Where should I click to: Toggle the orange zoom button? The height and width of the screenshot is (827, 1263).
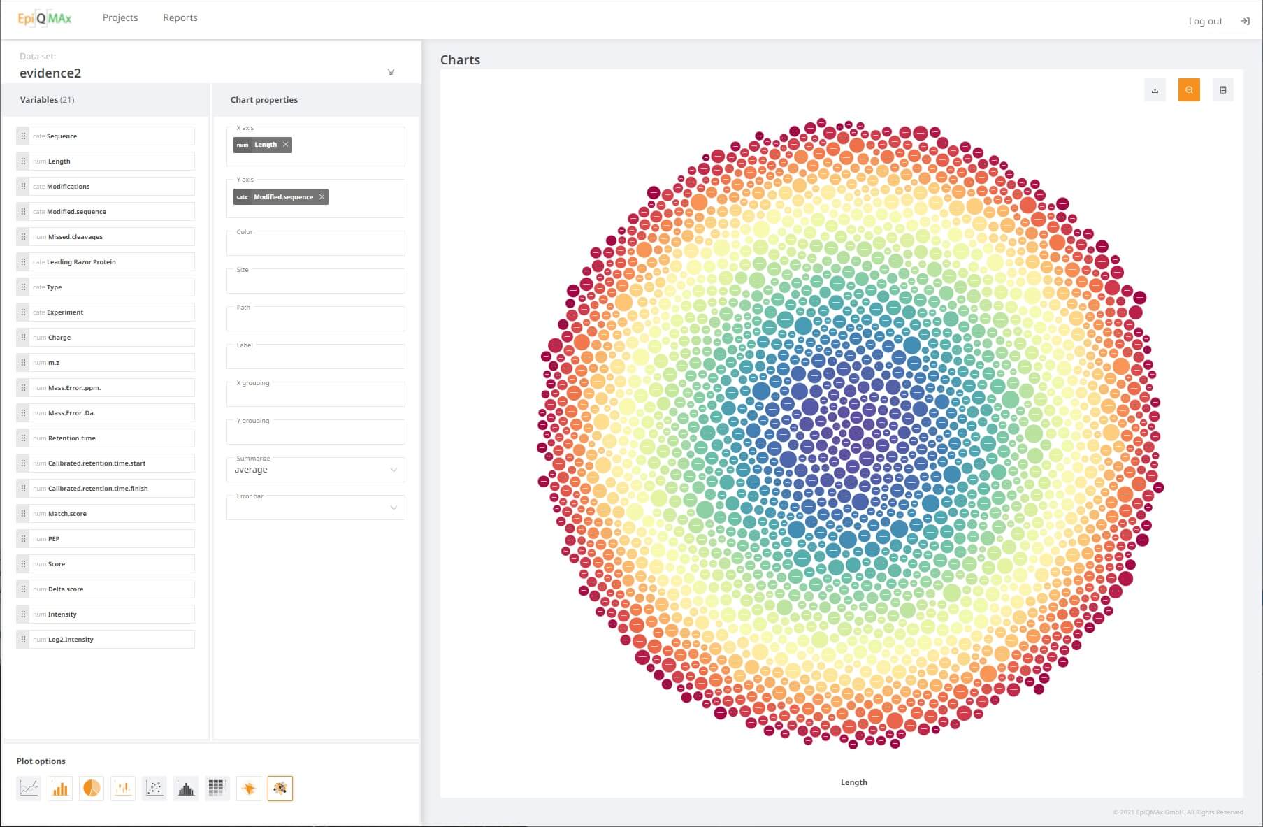1189,90
